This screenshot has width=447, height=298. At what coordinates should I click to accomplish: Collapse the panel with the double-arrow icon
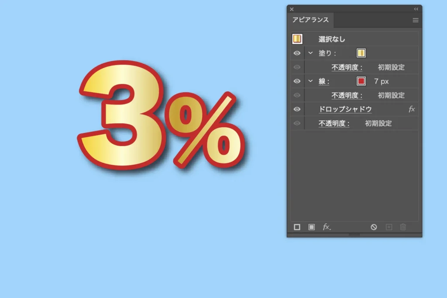[x=416, y=9]
